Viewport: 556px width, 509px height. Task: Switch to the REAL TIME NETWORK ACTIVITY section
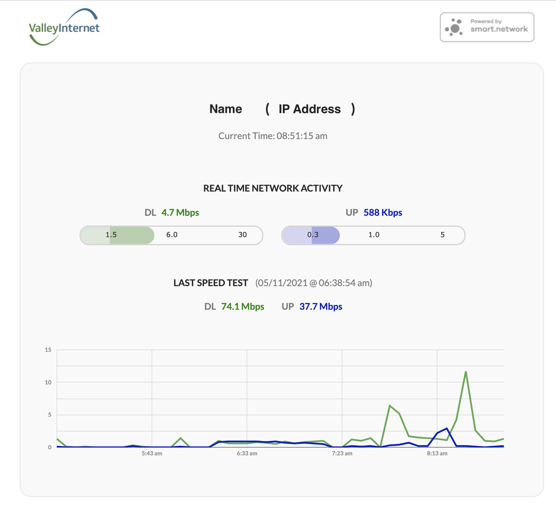273,188
